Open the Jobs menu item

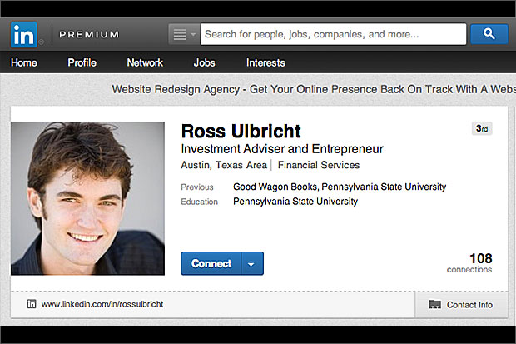pyautogui.click(x=204, y=62)
